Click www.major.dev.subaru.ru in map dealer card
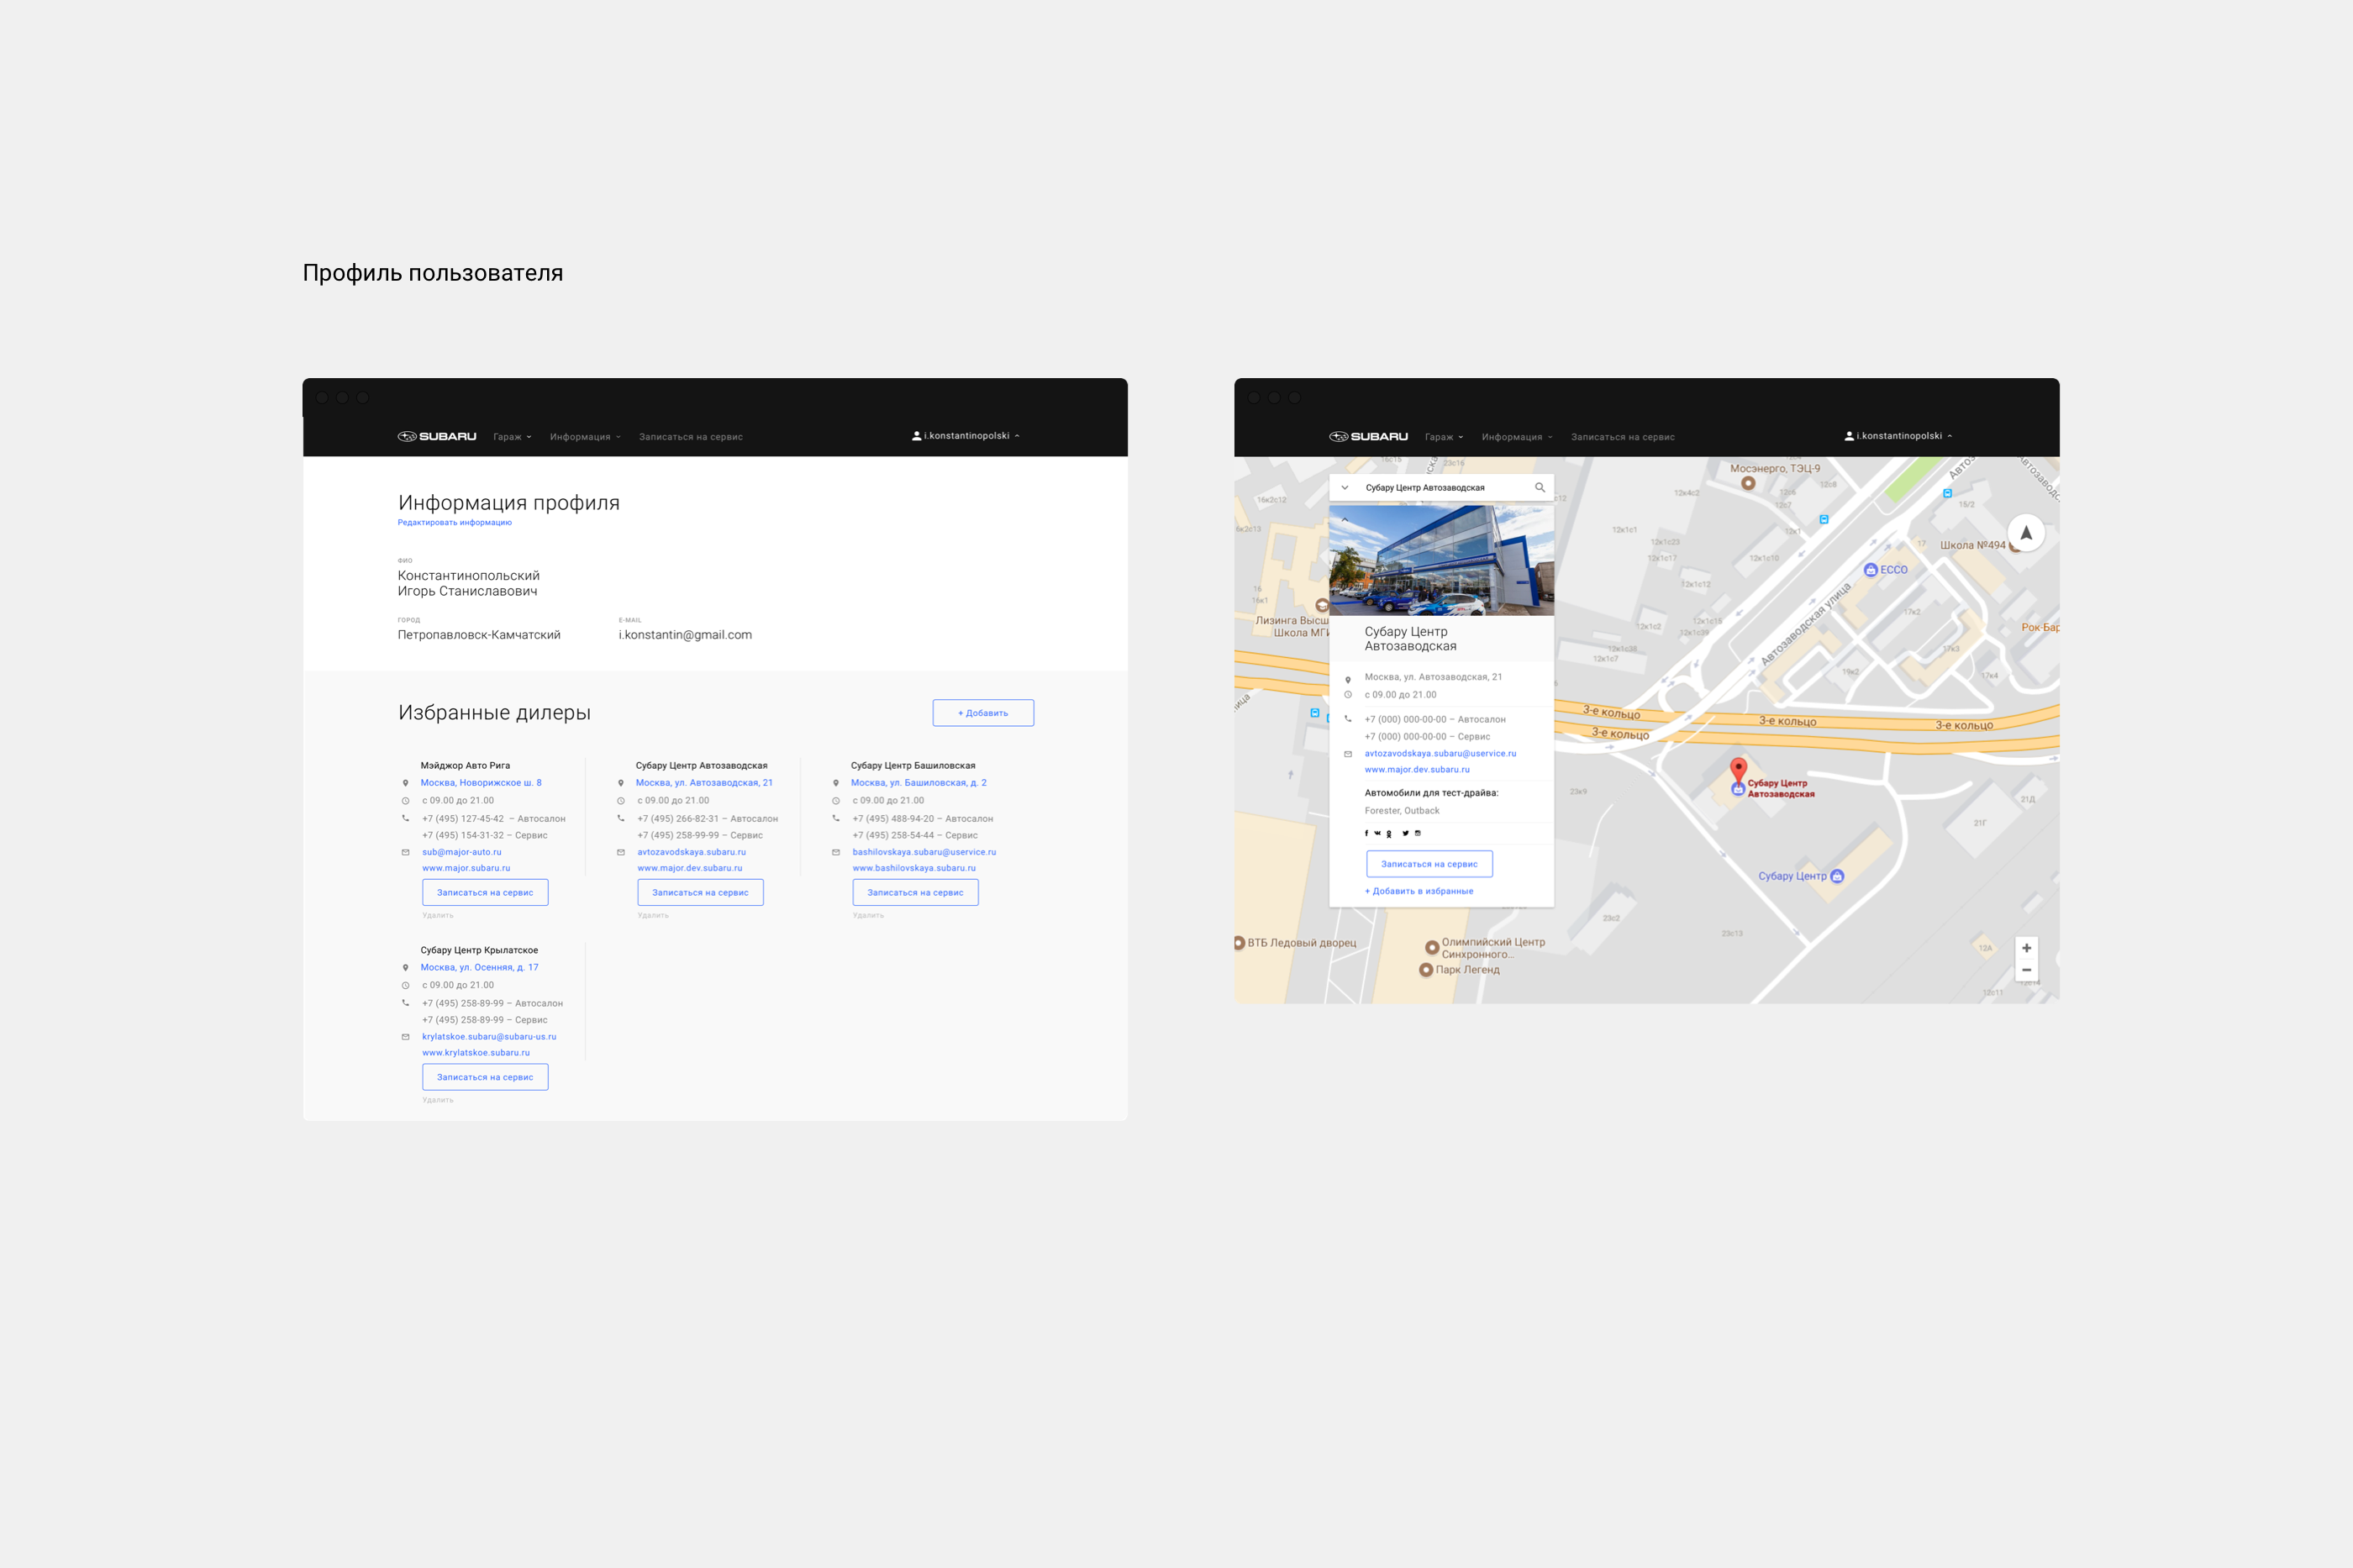Viewport: 2353px width, 1568px height. coord(1417,770)
